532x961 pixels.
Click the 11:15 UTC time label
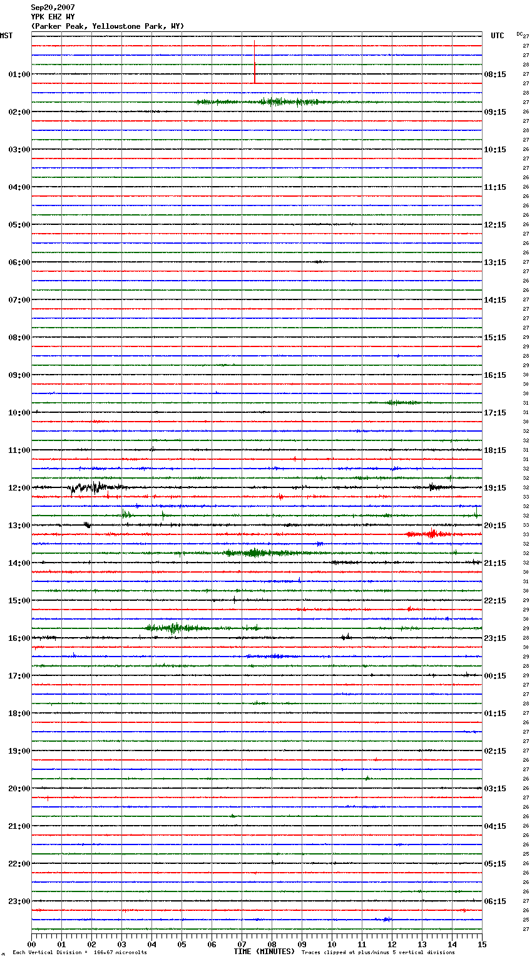(x=495, y=187)
